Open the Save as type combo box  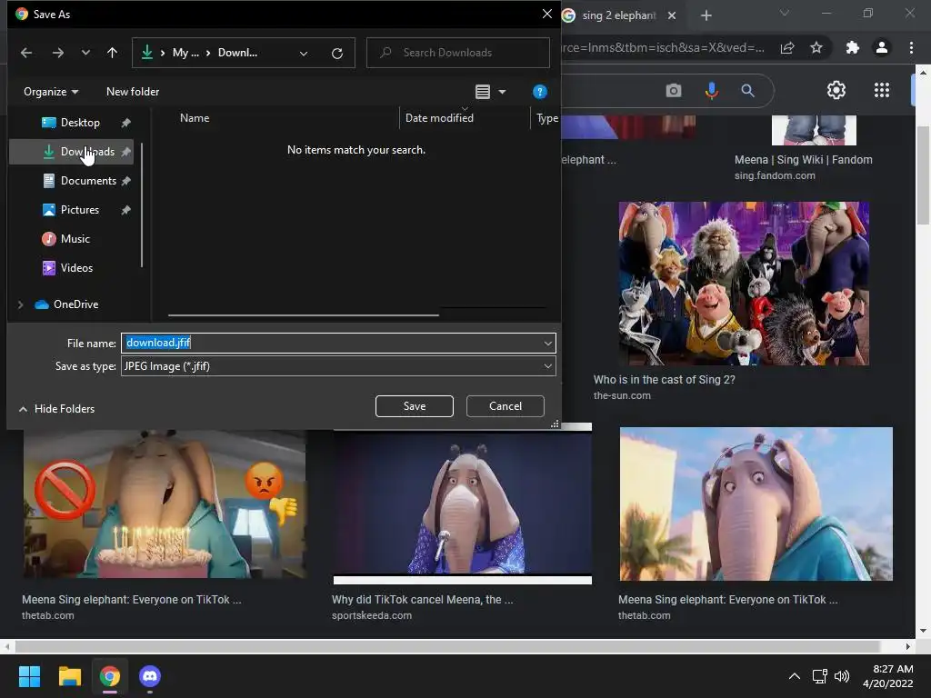pos(338,366)
